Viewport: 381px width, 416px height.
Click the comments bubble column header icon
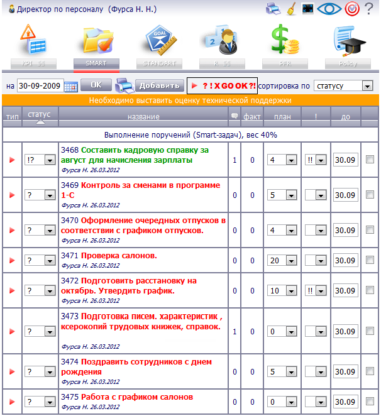coord(235,116)
